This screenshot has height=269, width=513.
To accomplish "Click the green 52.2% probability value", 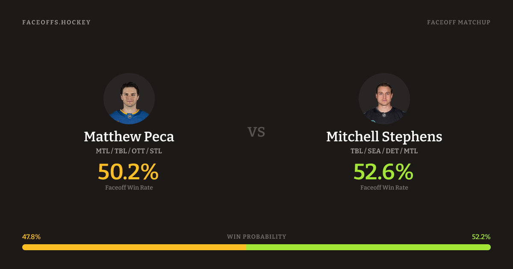I will click(x=481, y=237).
